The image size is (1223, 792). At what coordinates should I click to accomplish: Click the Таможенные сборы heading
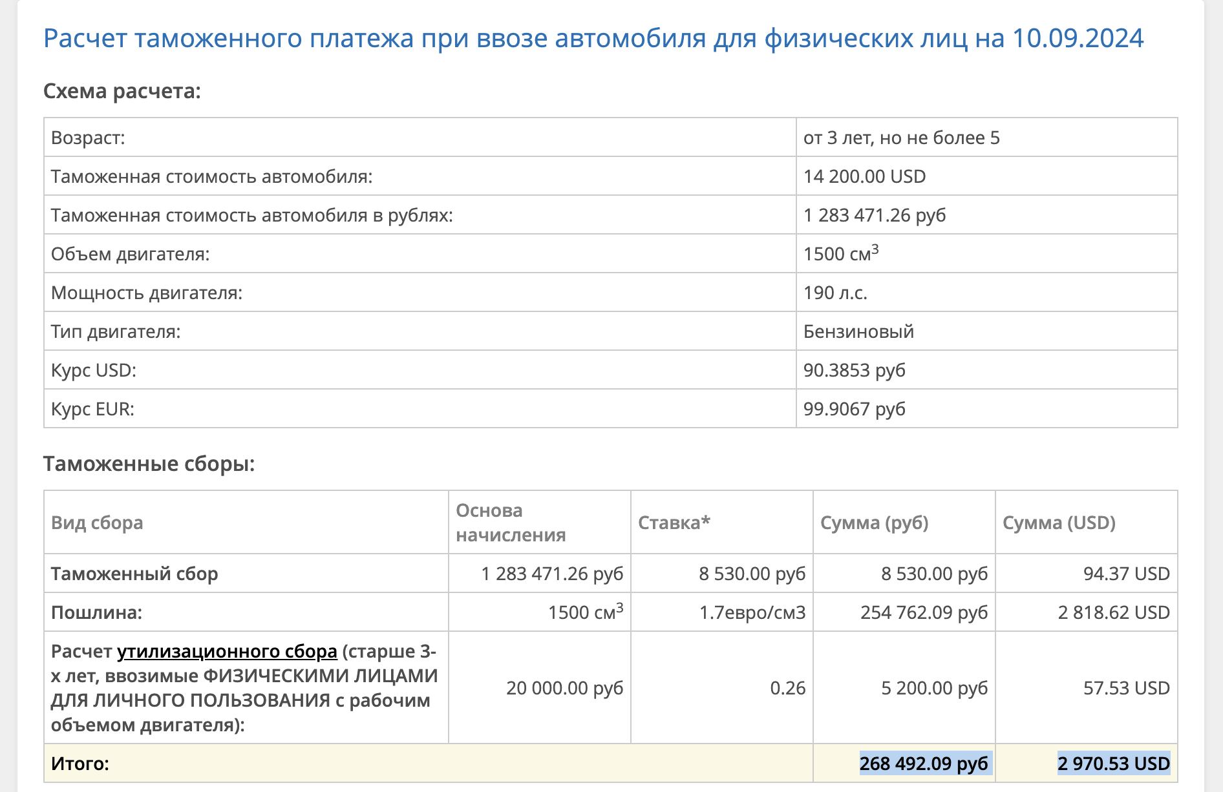149,464
